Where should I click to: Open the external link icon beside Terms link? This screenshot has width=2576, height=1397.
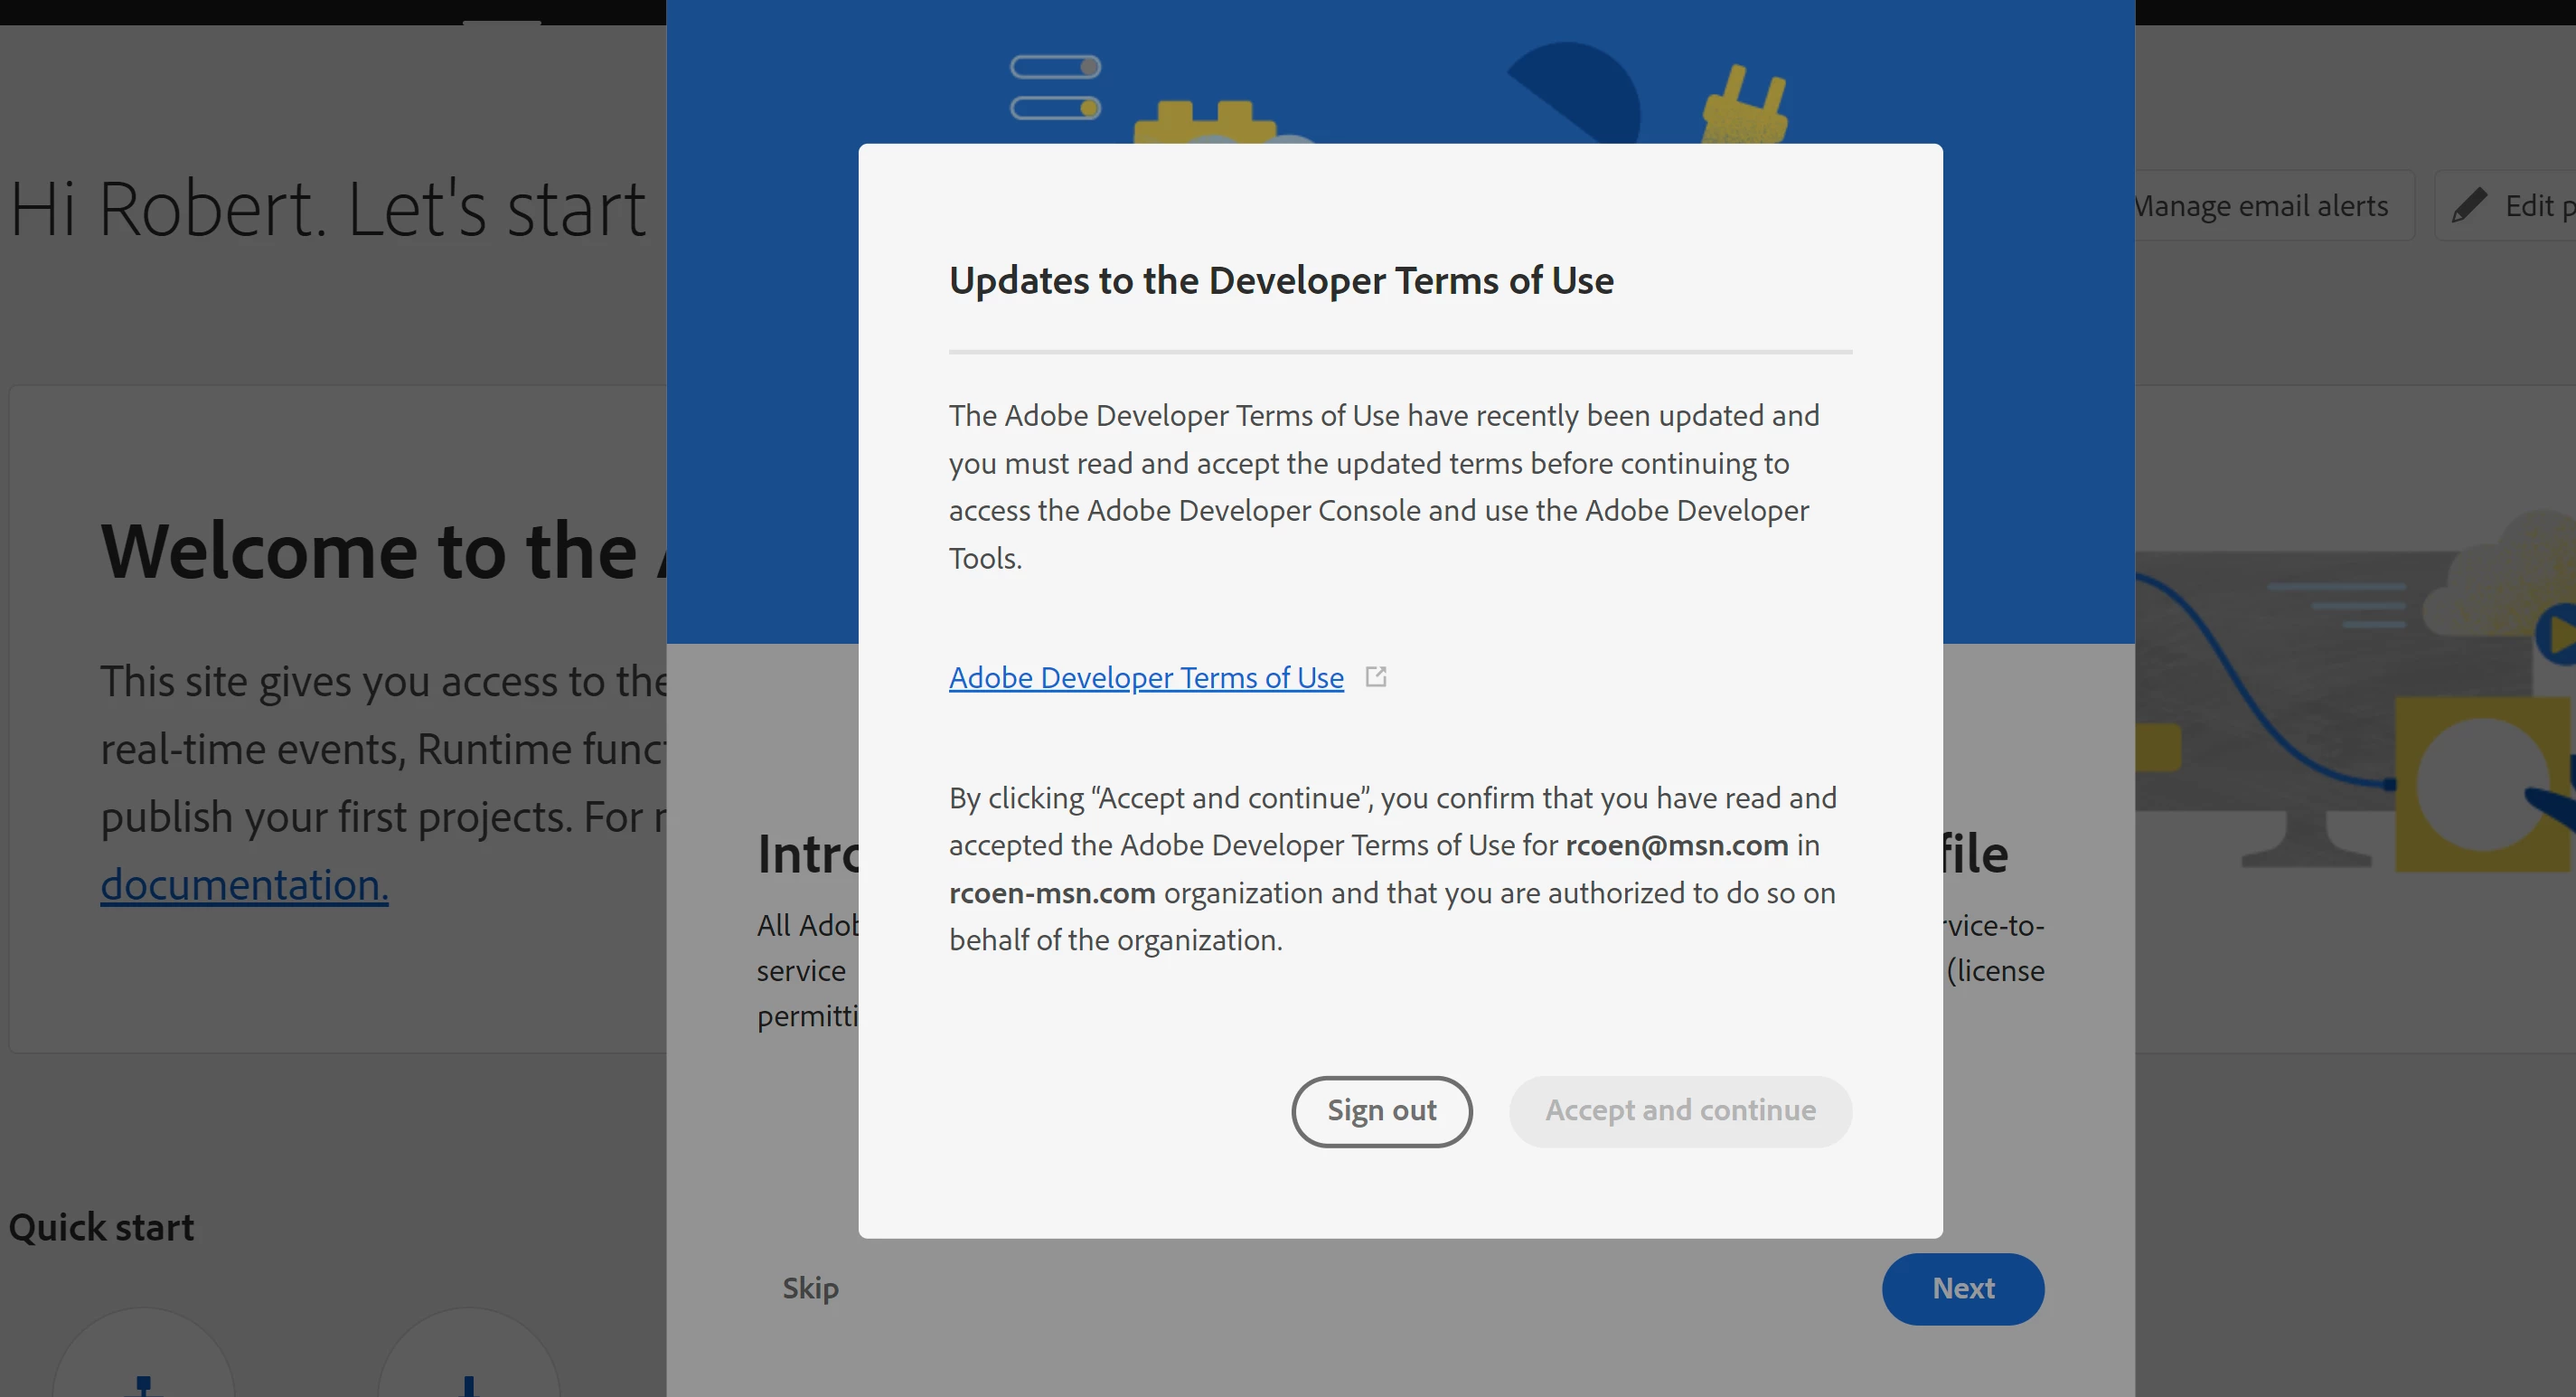(x=1376, y=677)
